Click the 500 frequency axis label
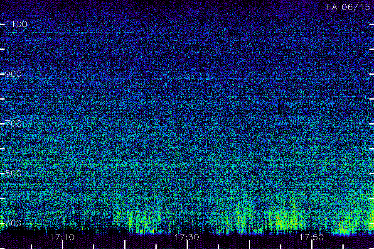The height and width of the screenshot is (249, 374). tap(13, 173)
